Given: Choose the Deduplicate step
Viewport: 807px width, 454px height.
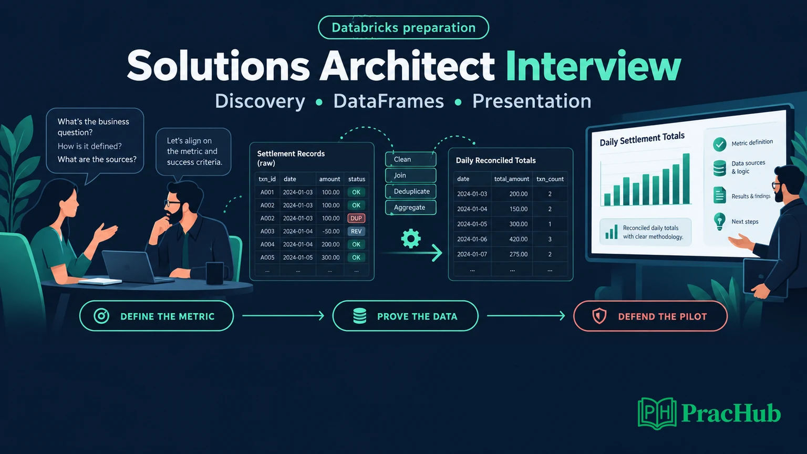Looking at the screenshot, I should 411,191.
